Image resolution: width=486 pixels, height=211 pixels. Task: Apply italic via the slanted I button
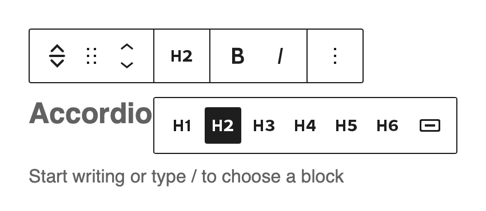tap(280, 56)
